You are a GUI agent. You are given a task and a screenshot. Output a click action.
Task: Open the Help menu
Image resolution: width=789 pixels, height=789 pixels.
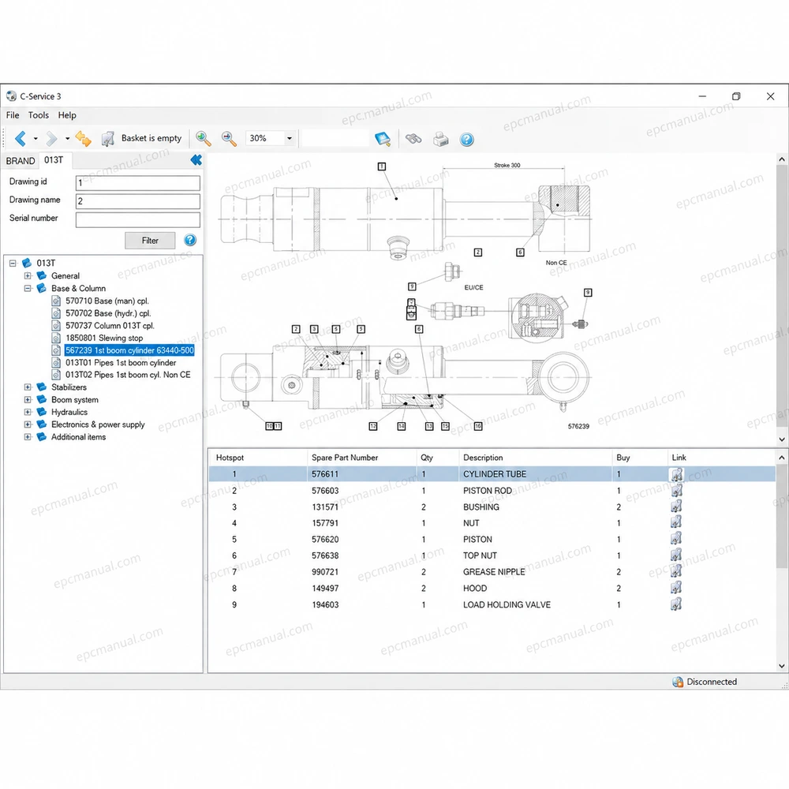click(x=67, y=115)
